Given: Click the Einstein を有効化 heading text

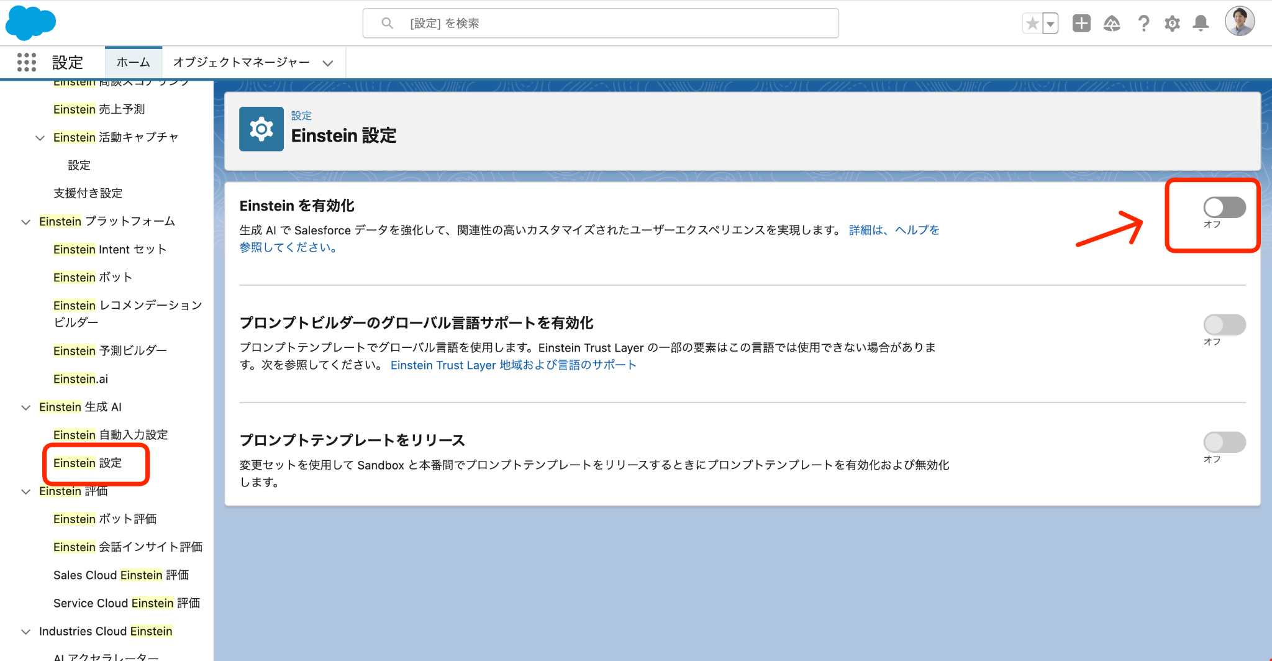Looking at the screenshot, I should tap(297, 206).
